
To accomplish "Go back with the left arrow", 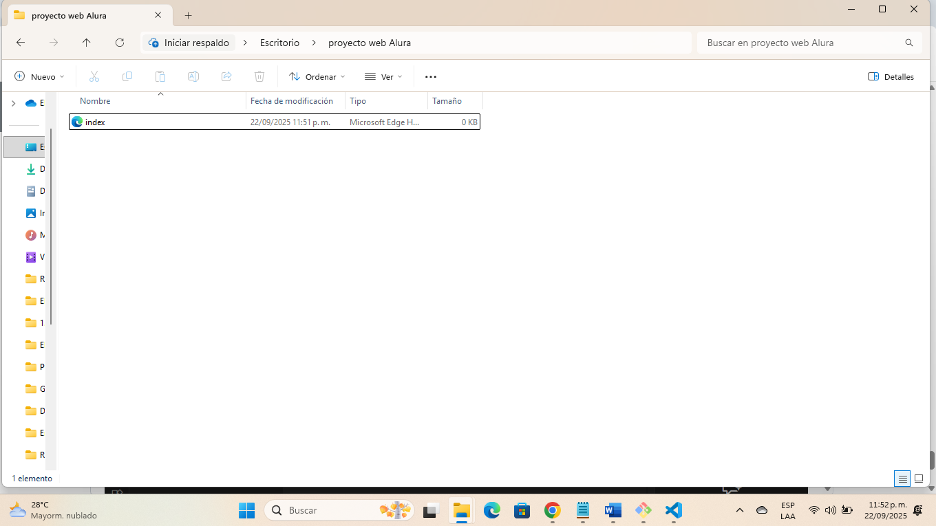I will tap(21, 43).
